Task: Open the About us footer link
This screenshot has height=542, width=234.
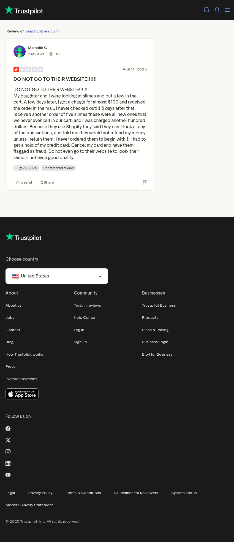Action: [13, 305]
